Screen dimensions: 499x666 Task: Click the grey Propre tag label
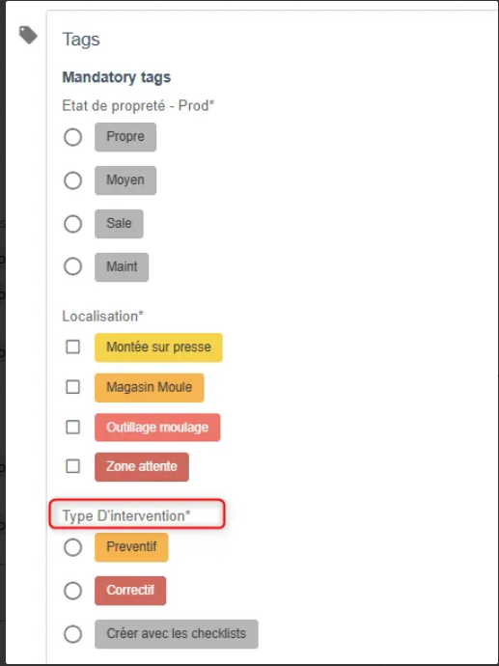pyautogui.click(x=125, y=137)
